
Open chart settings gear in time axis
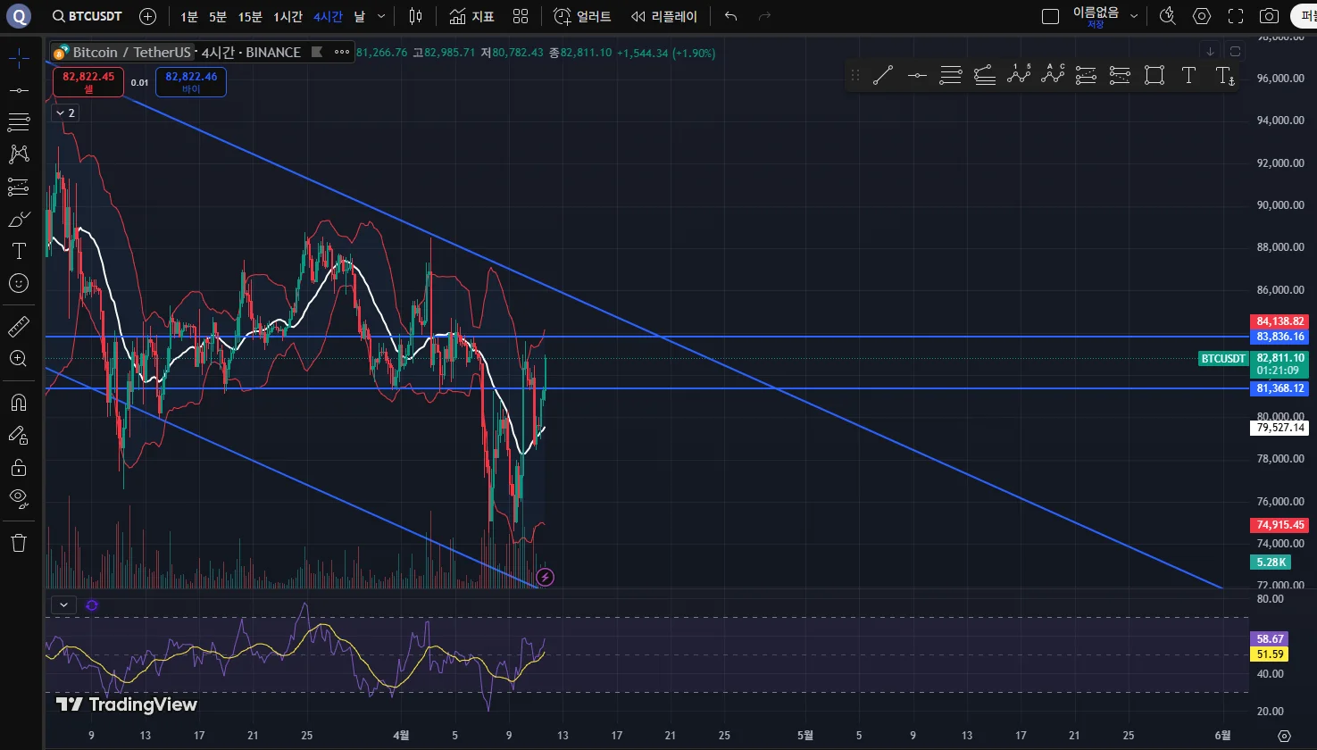[x=1284, y=736]
